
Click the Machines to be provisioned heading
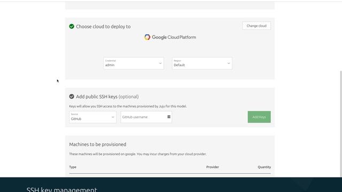tap(97, 145)
